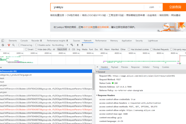Check the Invert filter checkbox
Viewport: 186px width, 124px height.
[26, 49]
